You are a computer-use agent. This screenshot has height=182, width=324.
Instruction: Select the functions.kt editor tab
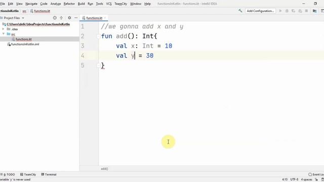point(94,18)
